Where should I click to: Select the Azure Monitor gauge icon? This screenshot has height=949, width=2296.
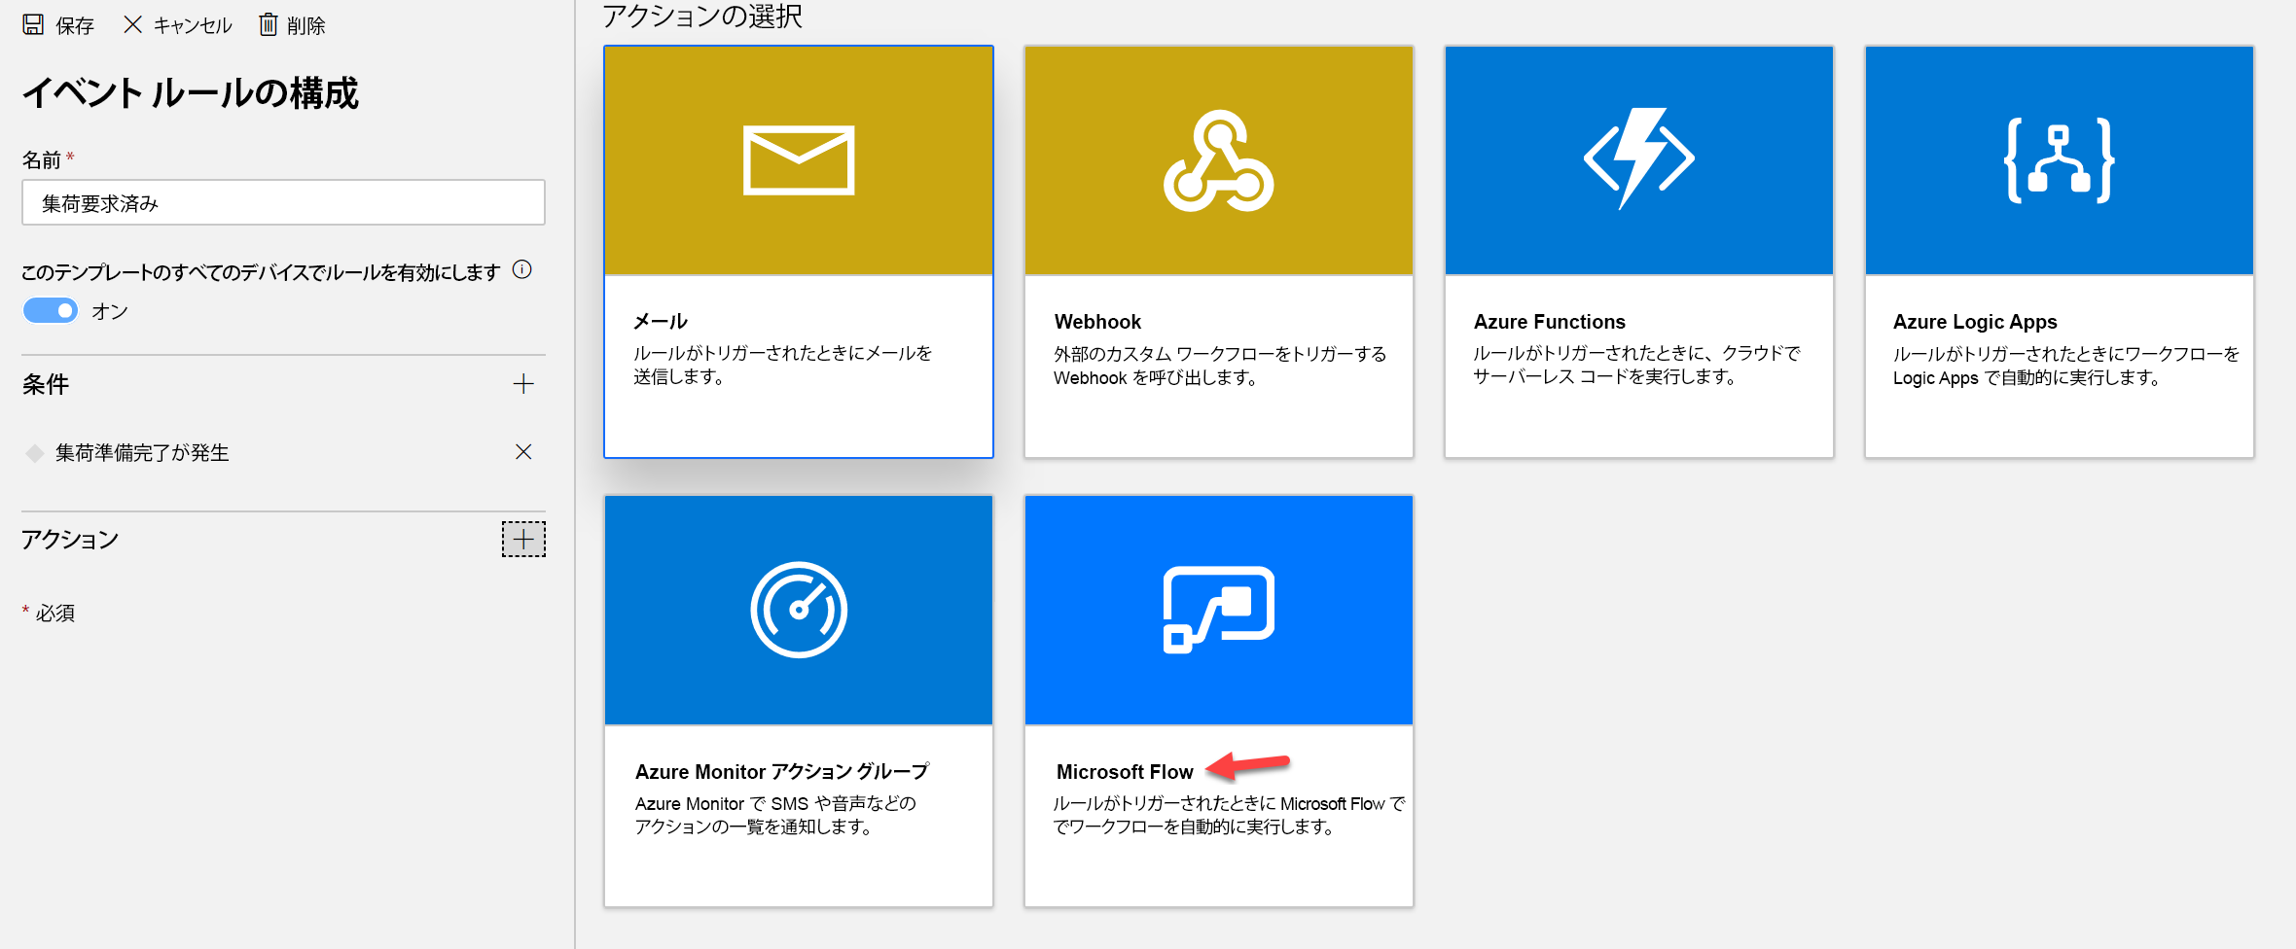point(799,610)
